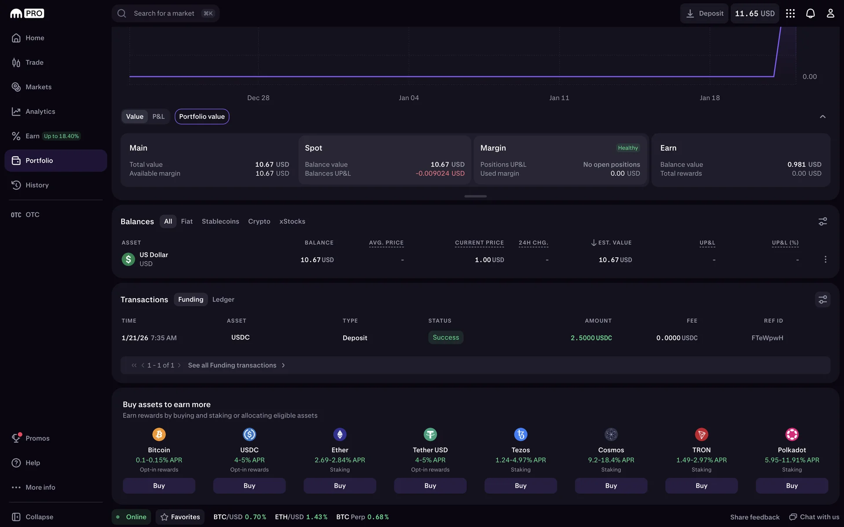Open Balances filter settings icon
Image resolution: width=844 pixels, height=527 pixels.
click(822, 221)
